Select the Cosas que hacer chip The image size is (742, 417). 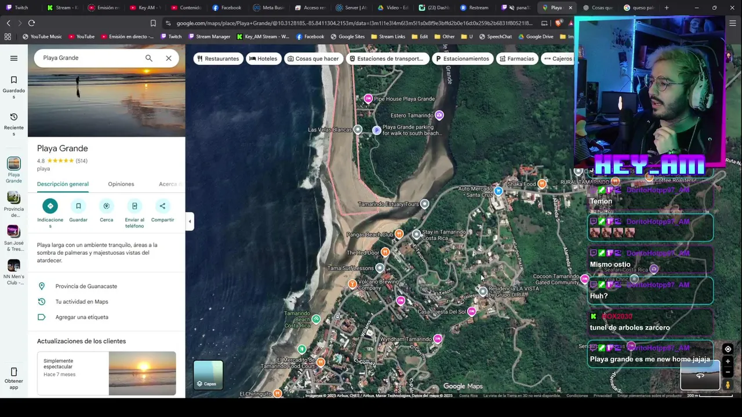[x=313, y=58]
